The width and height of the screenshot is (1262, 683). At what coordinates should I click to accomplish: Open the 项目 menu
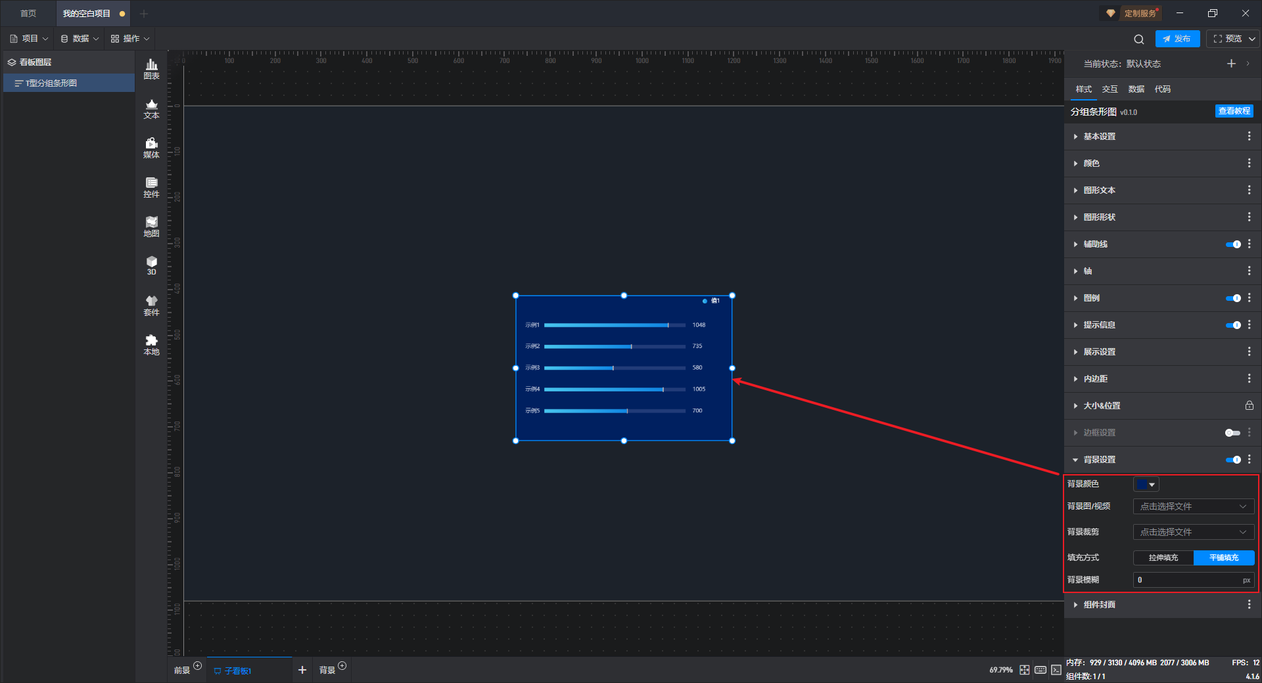pos(30,39)
